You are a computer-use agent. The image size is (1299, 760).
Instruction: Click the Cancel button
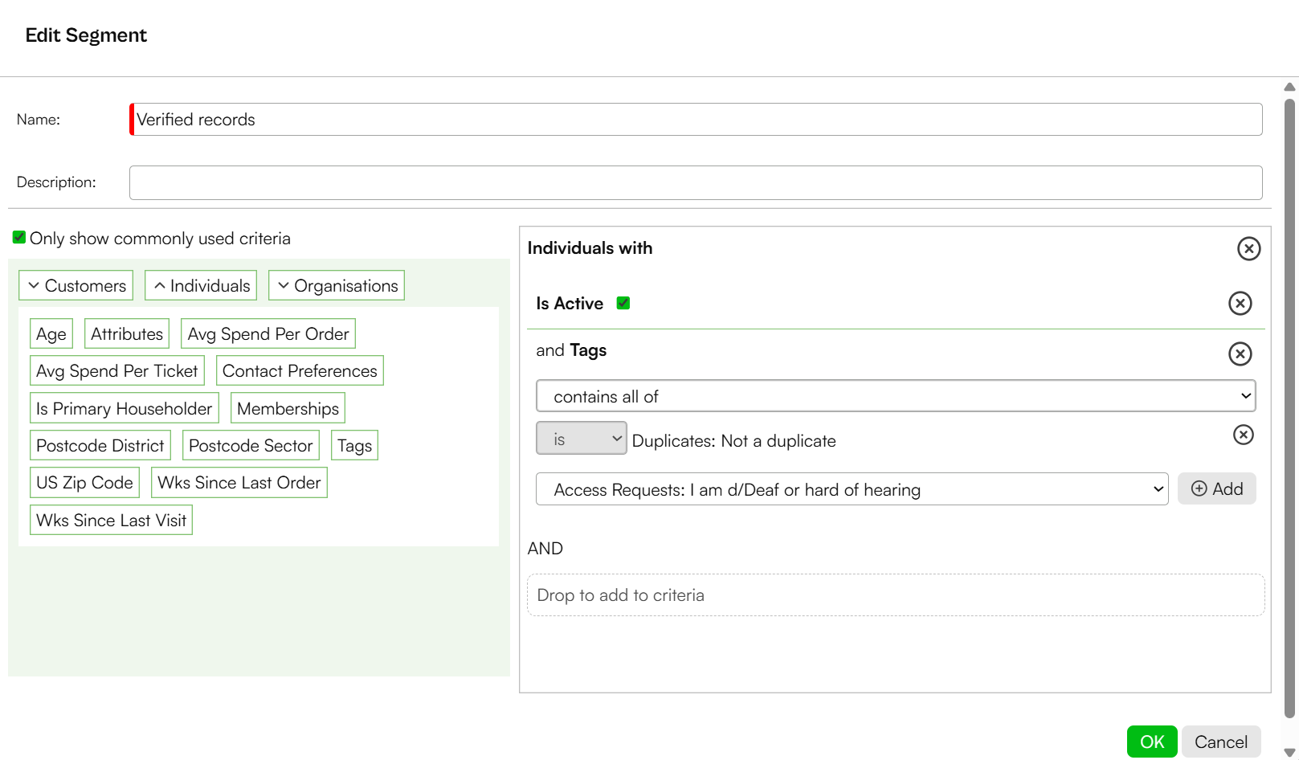pos(1221,742)
